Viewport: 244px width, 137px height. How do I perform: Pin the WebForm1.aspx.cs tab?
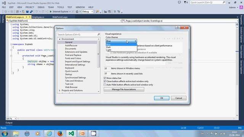pyautogui.click(x=26, y=17)
